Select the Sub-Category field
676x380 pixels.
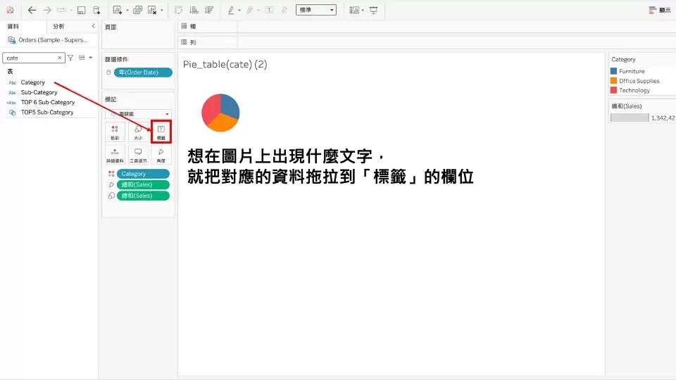point(39,92)
